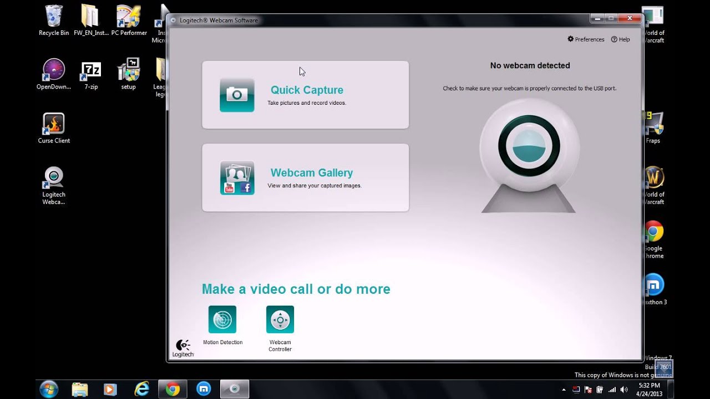Close the Logitech Webcam Software window
710x399 pixels.
630,19
